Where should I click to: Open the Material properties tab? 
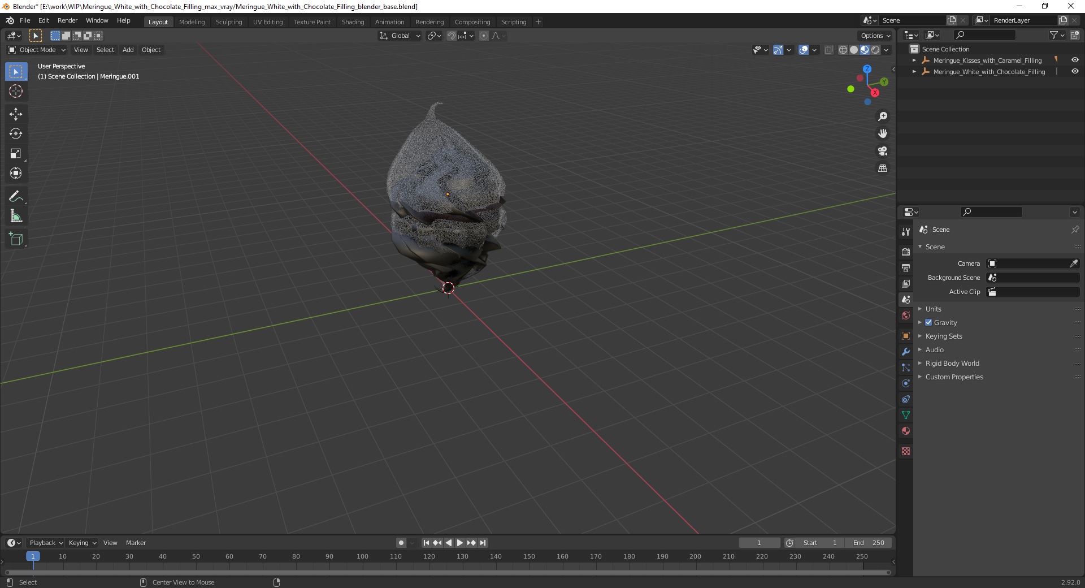click(x=906, y=431)
